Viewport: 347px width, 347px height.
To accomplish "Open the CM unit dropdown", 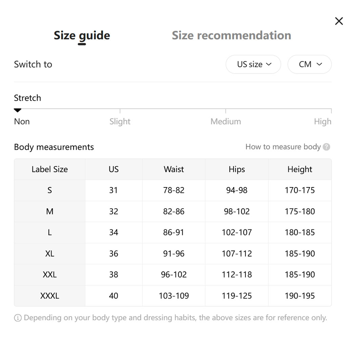I will click(309, 64).
